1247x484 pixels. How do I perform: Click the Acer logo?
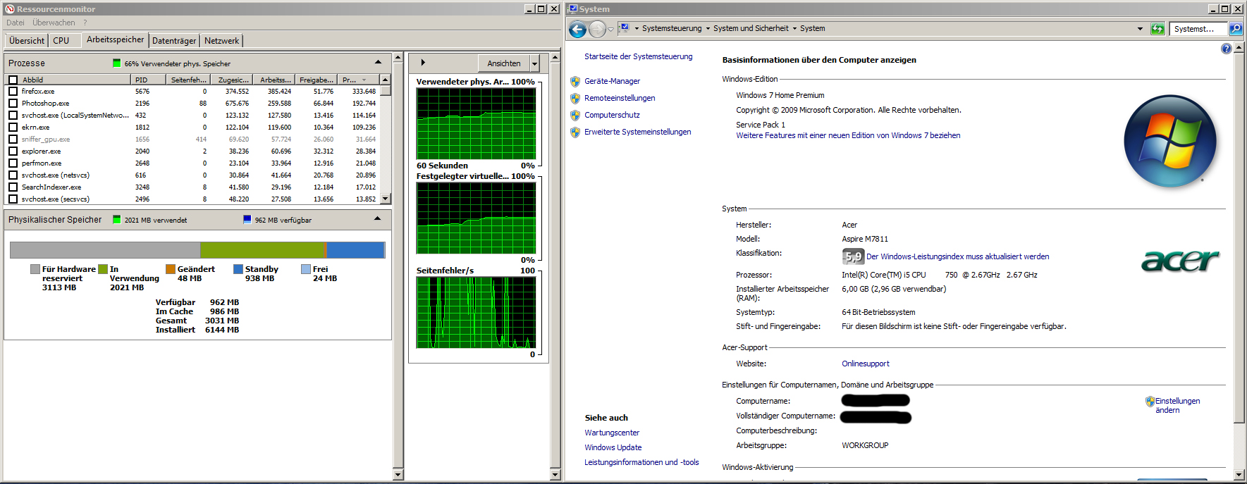click(1180, 261)
